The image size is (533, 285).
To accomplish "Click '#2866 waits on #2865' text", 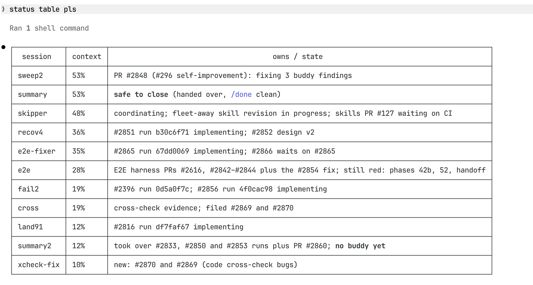I will (x=294, y=151).
